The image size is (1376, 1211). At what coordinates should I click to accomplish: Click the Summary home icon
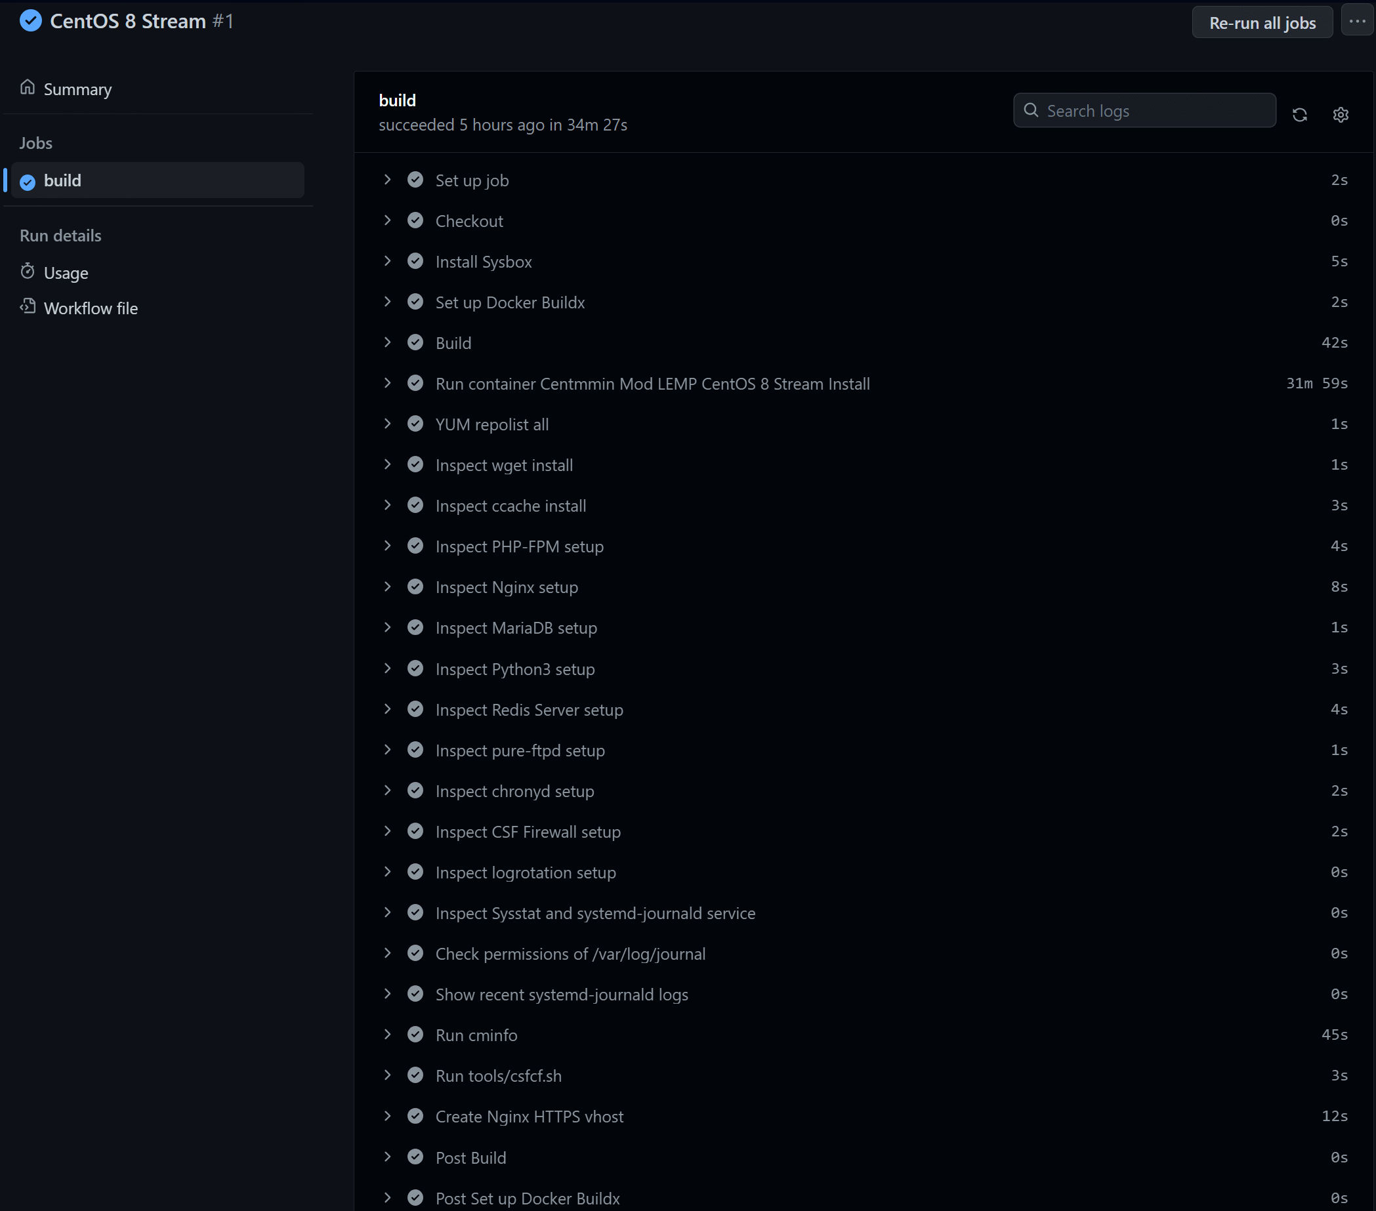[x=28, y=87]
